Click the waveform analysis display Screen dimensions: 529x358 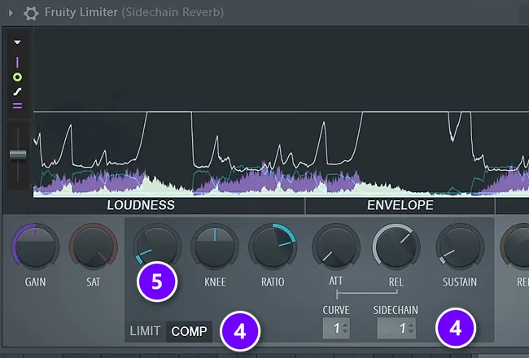tap(281, 112)
